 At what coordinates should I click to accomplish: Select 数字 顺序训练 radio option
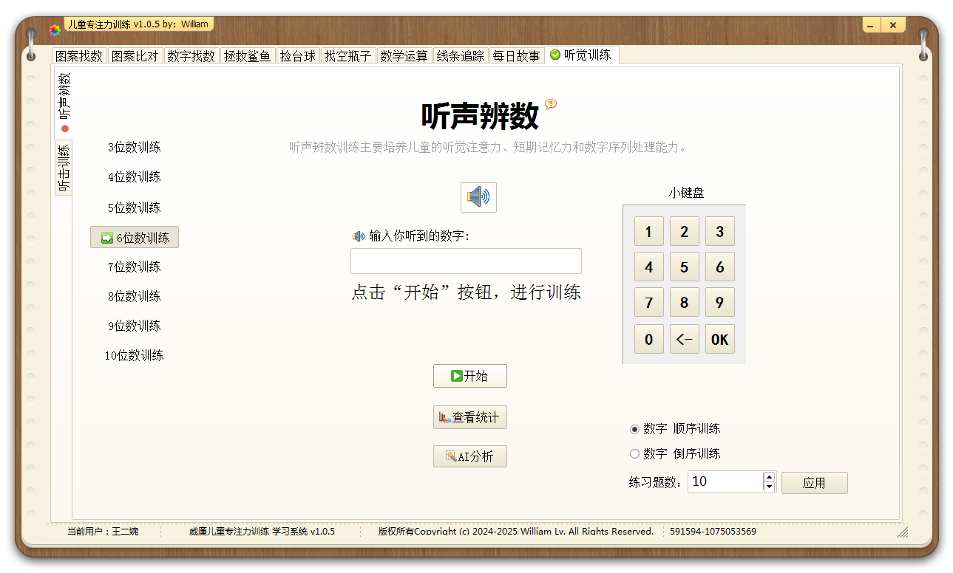675,429
